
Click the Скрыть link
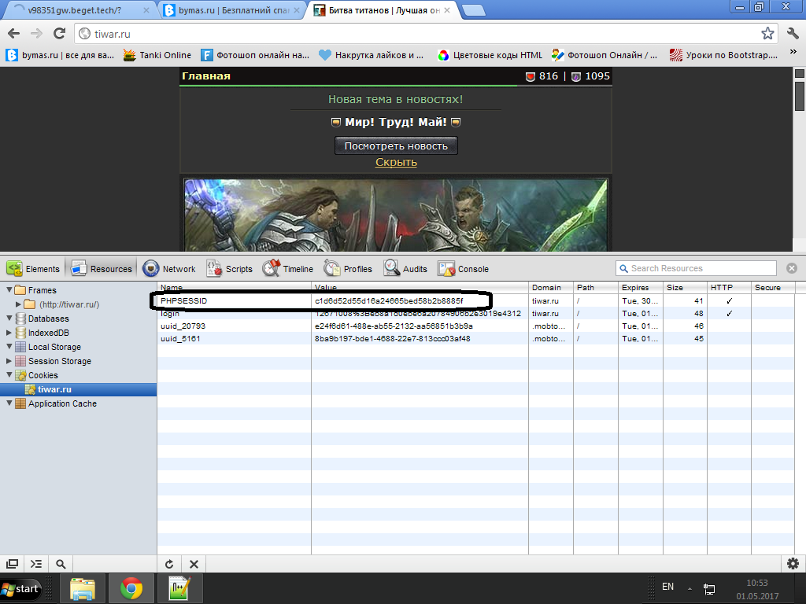coord(396,162)
